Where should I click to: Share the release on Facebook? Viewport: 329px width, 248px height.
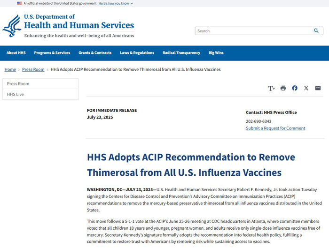pos(295,88)
